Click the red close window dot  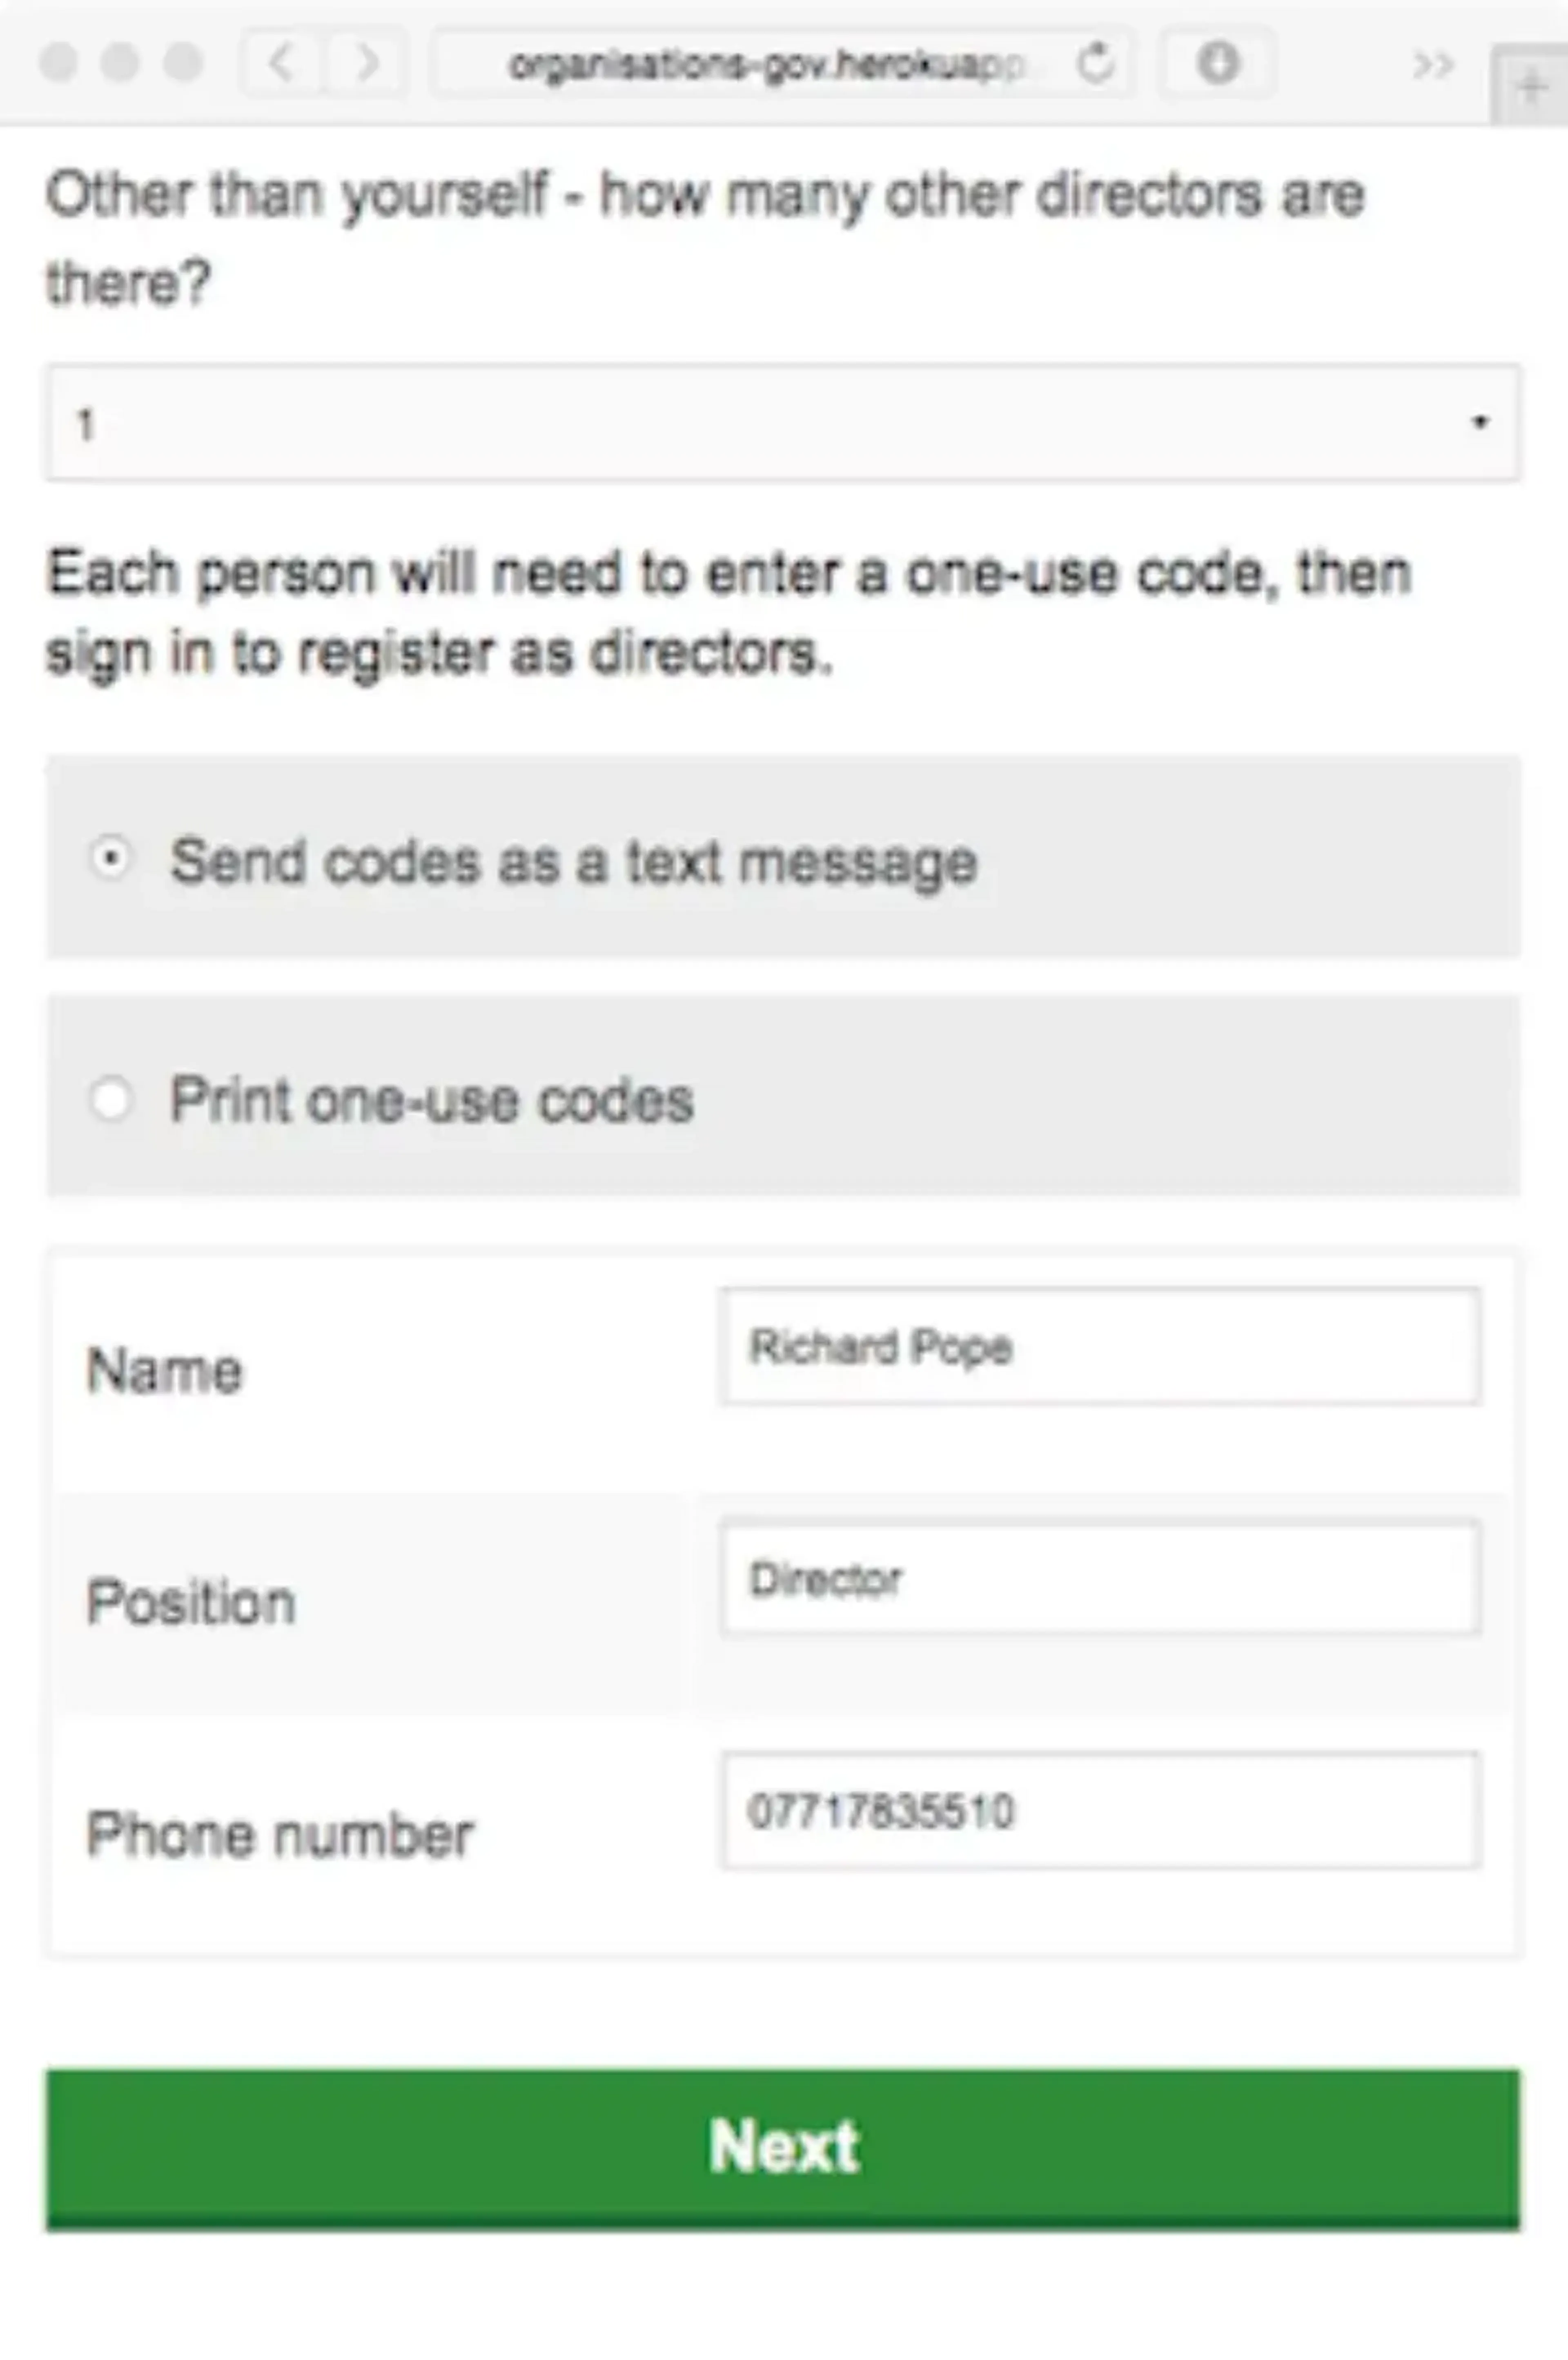58,62
